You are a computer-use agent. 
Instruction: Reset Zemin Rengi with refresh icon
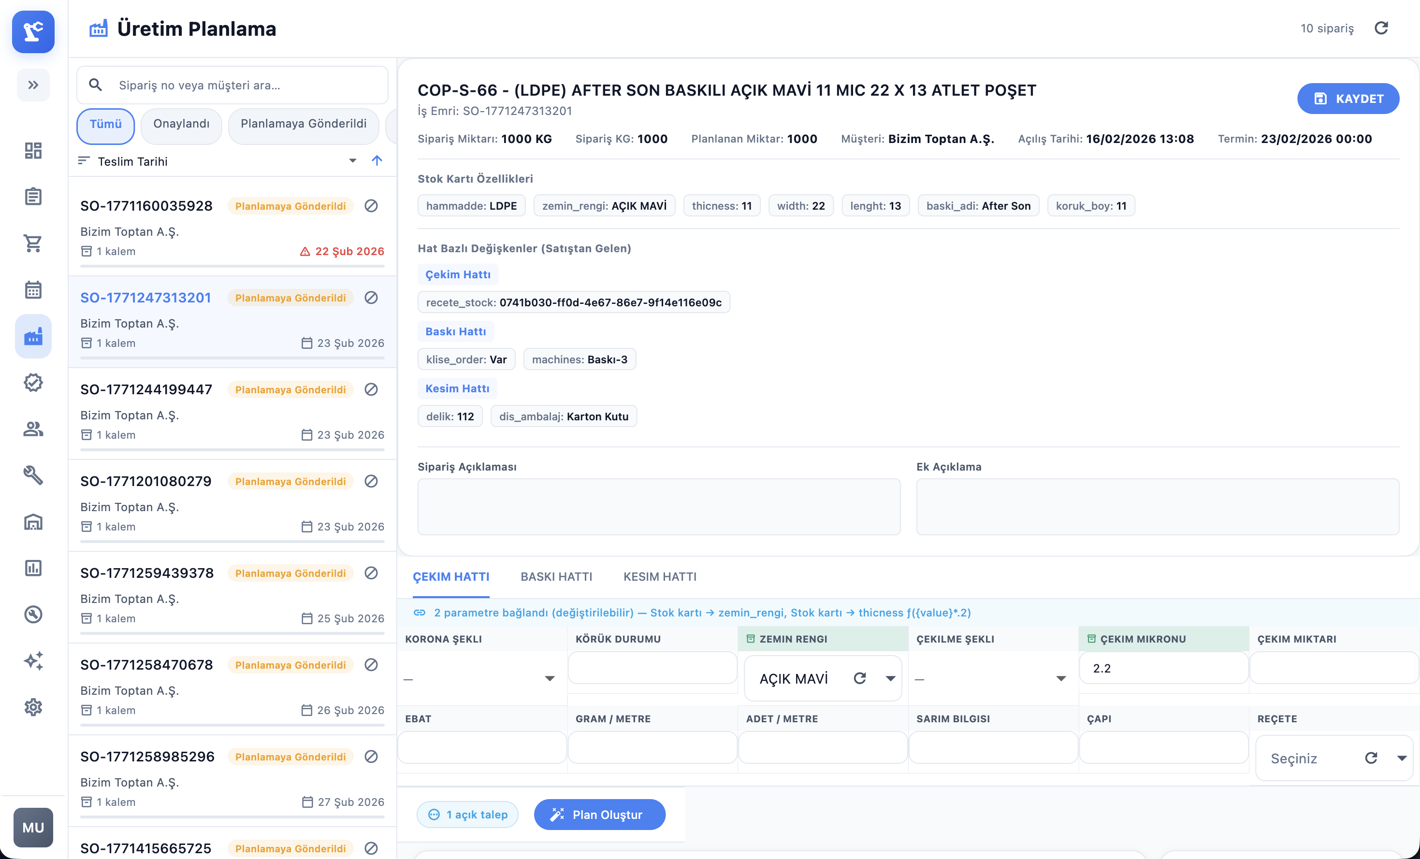860,679
